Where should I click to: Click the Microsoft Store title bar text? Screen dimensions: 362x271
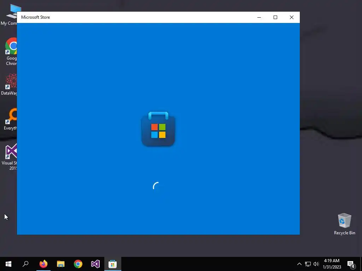36,17
